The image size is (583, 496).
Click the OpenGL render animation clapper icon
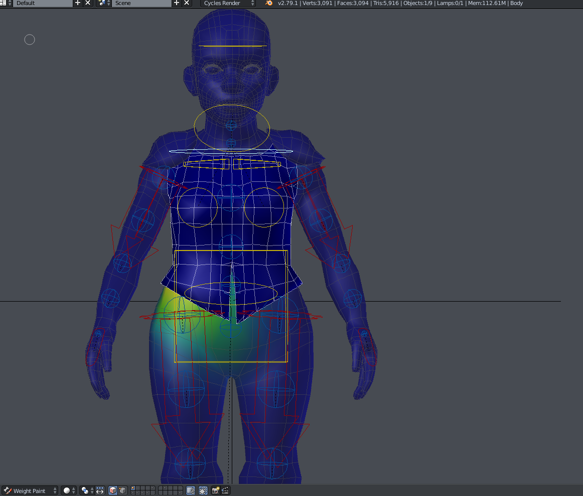point(225,490)
